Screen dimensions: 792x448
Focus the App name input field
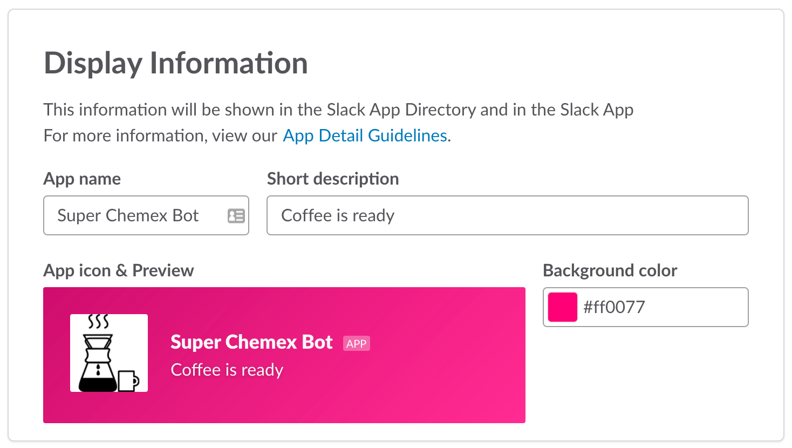(x=135, y=216)
